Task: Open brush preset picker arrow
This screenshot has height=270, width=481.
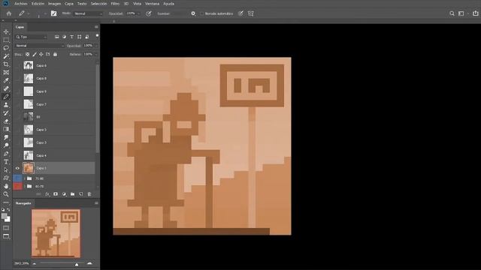Action: click(x=45, y=13)
